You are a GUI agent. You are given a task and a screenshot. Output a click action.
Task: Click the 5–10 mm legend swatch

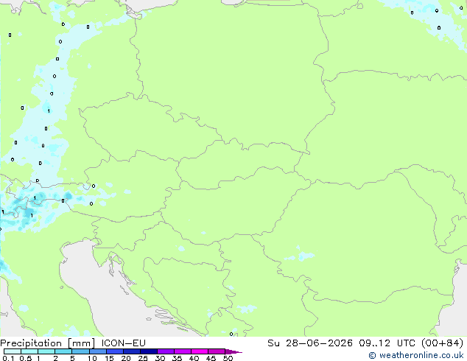[x=80, y=351]
